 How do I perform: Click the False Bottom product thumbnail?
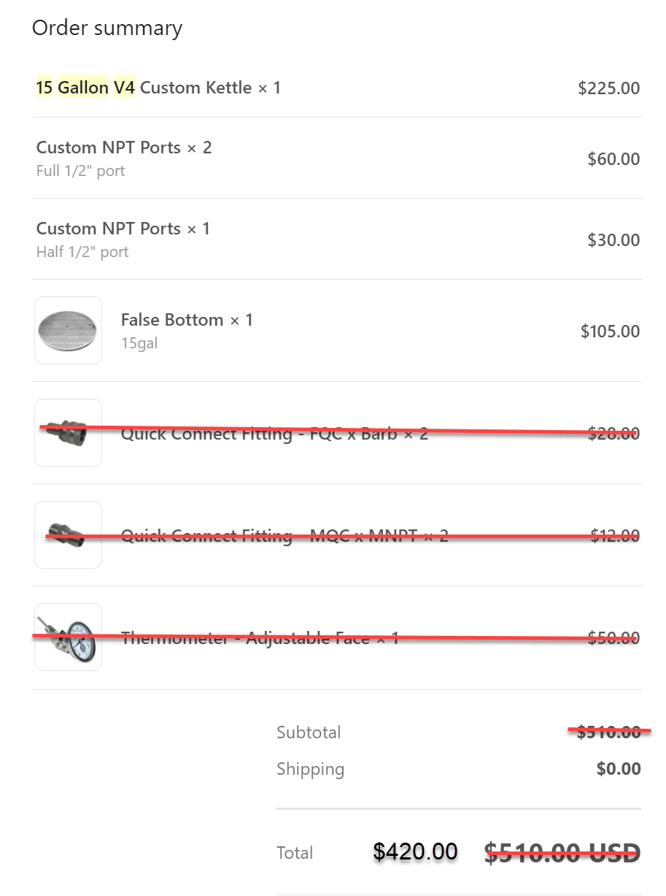(x=68, y=330)
